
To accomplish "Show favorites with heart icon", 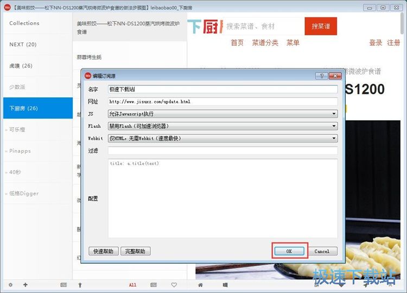I will 174,285.
